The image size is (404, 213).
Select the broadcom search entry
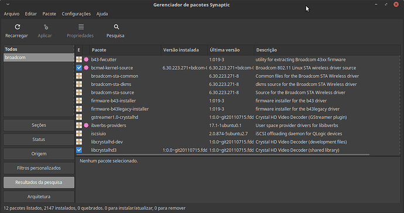pos(39,57)
